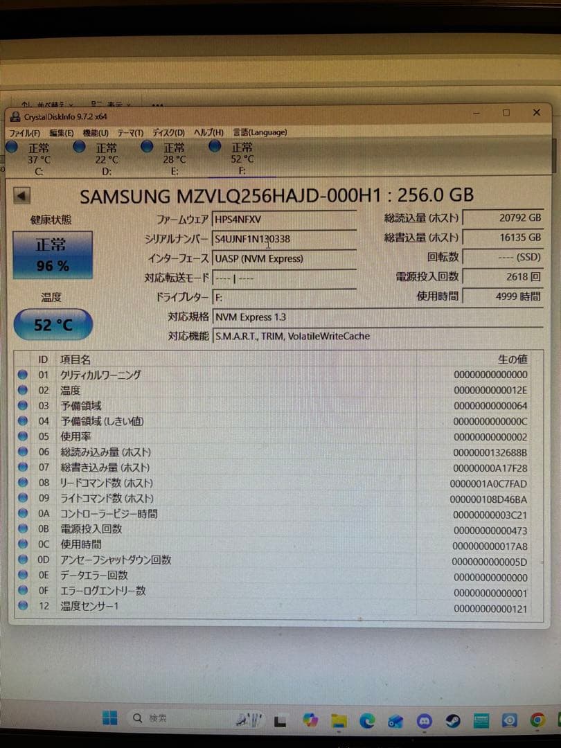
Task: Click the 総書込量 value 16135 GB
Action: [504, 237]
